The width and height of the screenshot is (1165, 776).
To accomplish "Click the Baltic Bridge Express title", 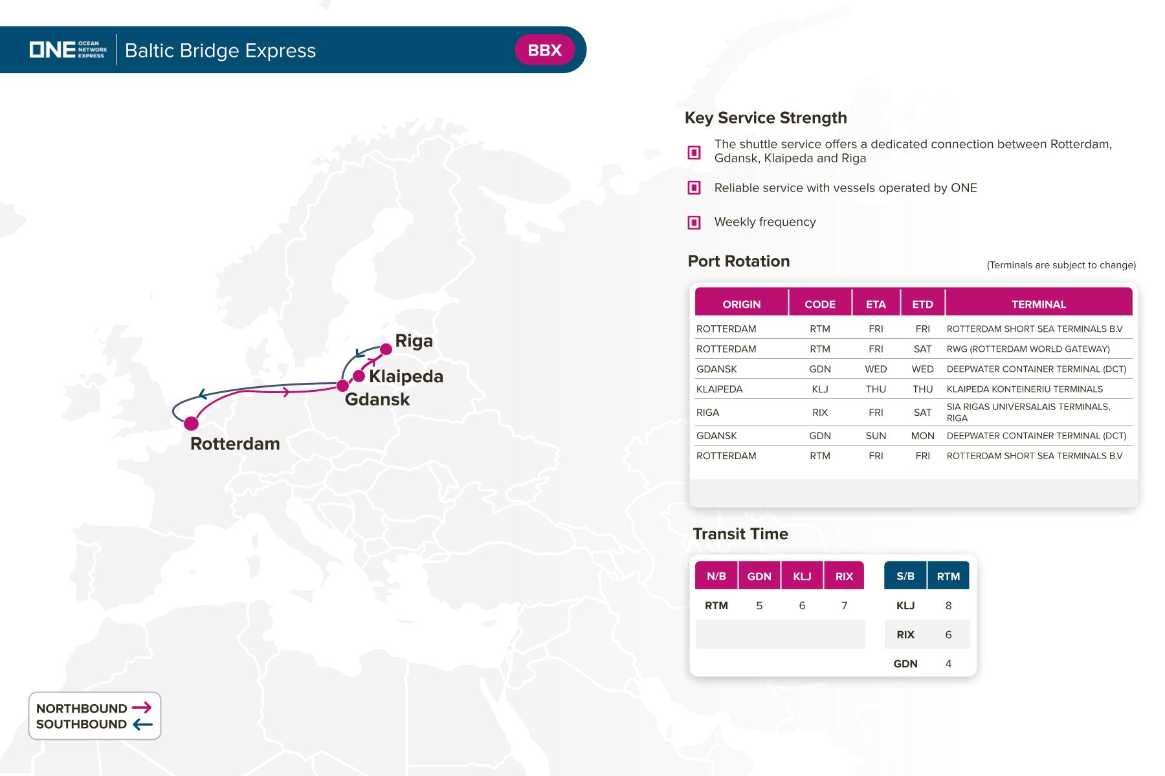I will [220, 50].
